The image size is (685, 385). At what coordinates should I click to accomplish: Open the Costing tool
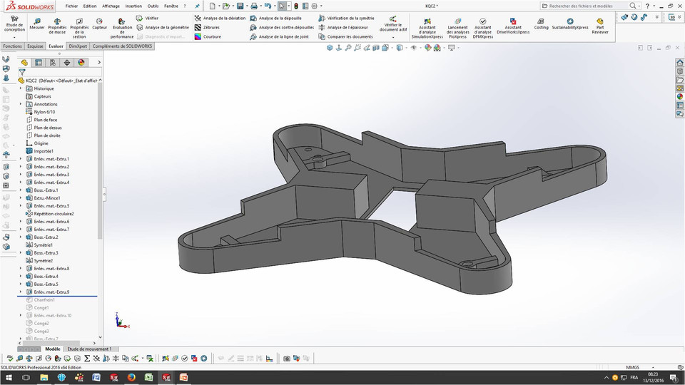point(541,24)
